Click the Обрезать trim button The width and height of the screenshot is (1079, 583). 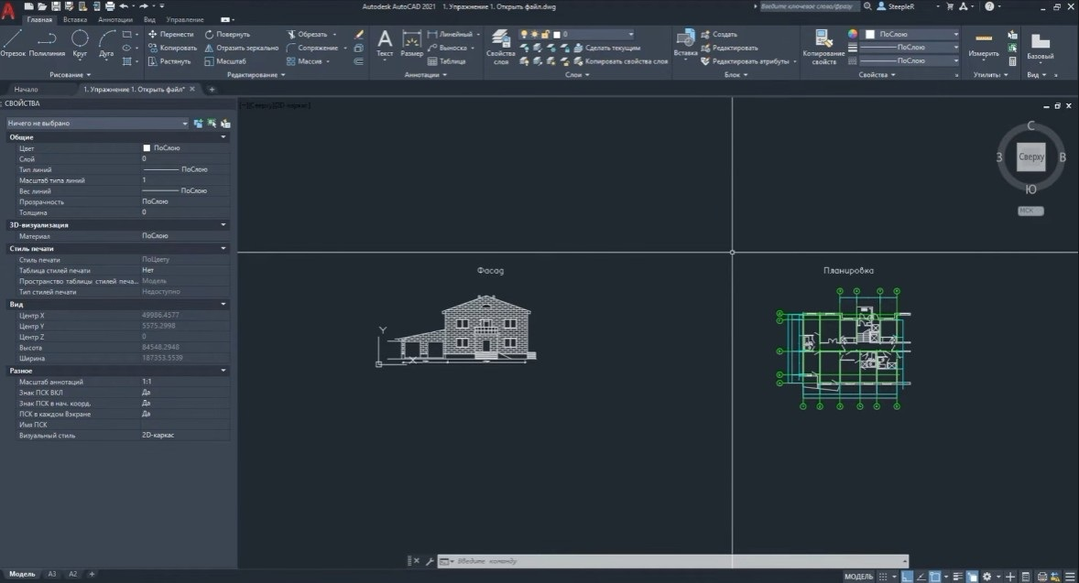[x=307, y=35]
